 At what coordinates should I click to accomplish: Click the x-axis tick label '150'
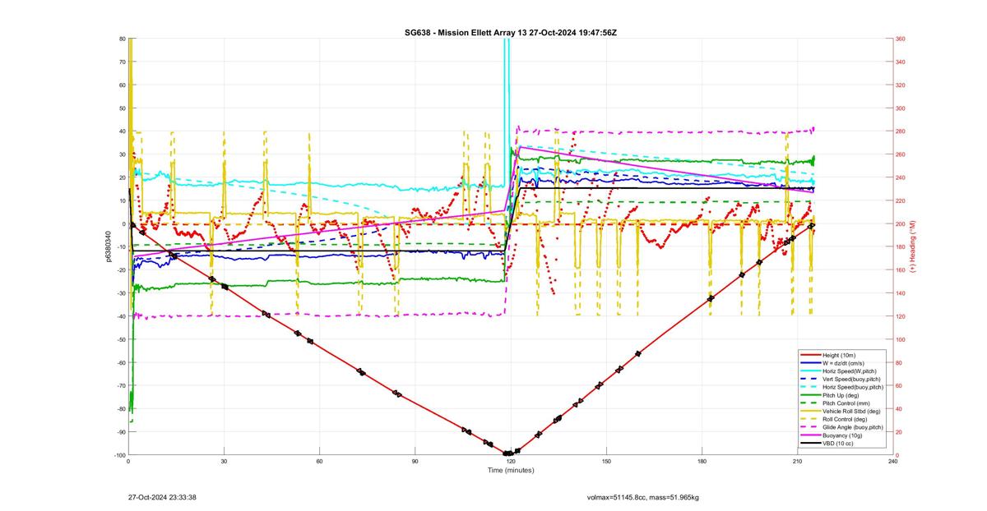tap(606, 462)
